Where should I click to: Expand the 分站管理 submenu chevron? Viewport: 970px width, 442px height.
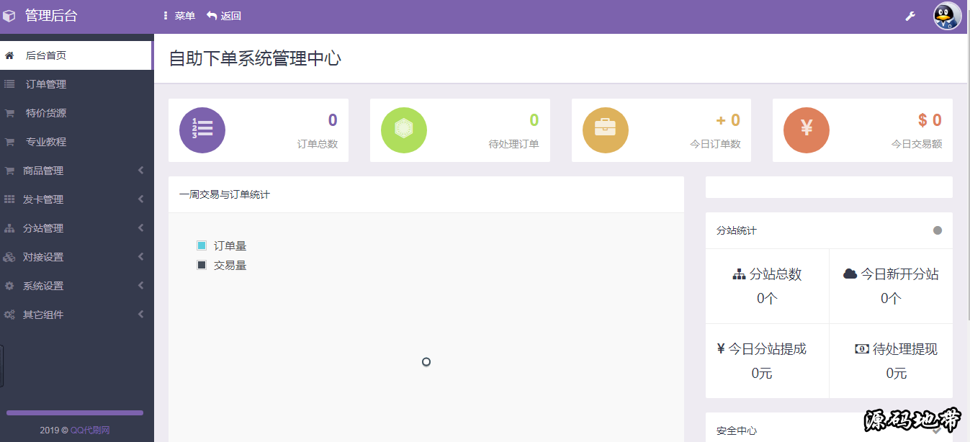(141, 228)
